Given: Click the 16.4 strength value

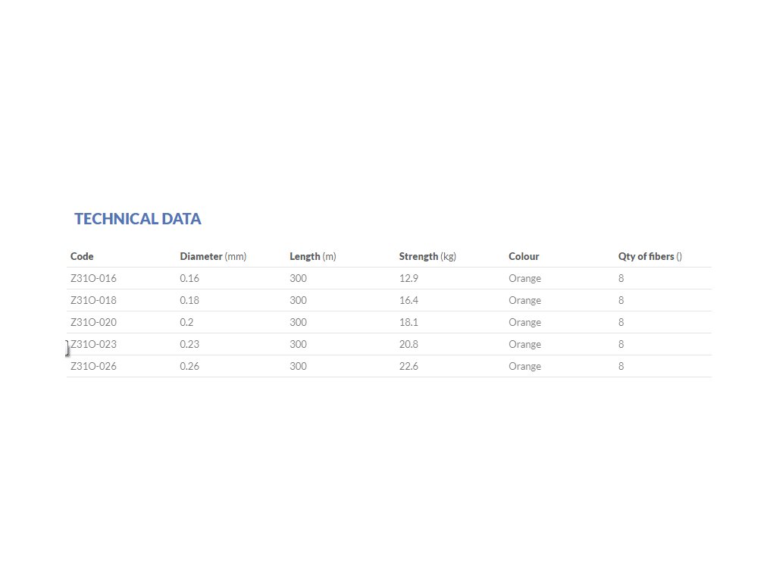Looking at the screenshot, I should pyautogui.click(x=408, y=300).
